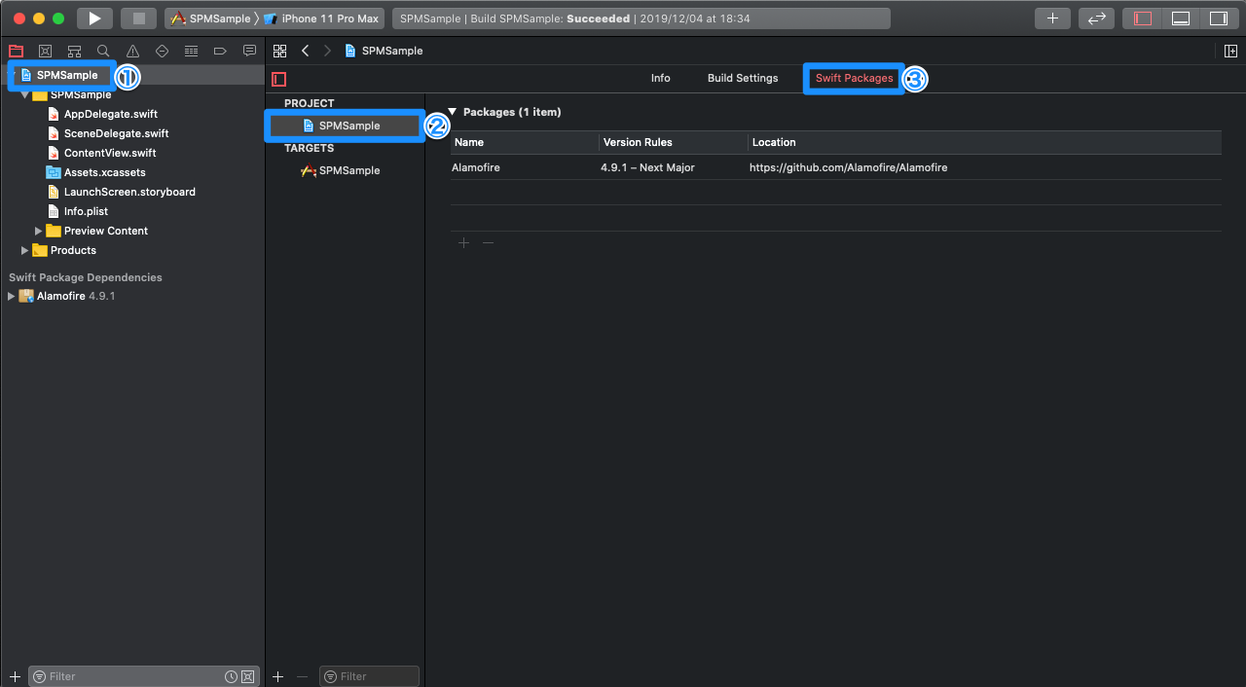Remove the selected Swift package
The image size is (1246, 687).
(489, 242)
